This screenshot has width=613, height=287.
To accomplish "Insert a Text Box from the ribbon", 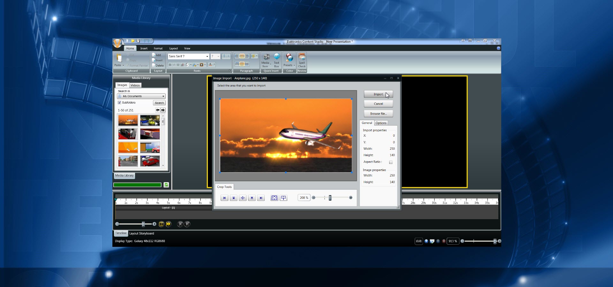I will [276, 57].
